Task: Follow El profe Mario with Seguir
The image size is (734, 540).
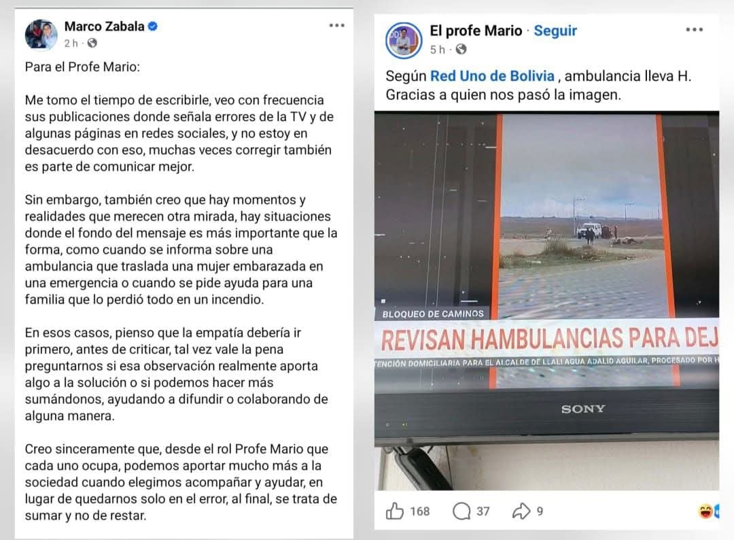Action: pos(555,31)
